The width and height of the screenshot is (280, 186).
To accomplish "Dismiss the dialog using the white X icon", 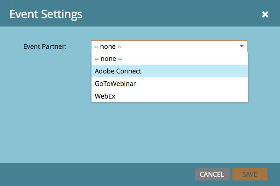I will pyautogui.click(x=265, y=14).
